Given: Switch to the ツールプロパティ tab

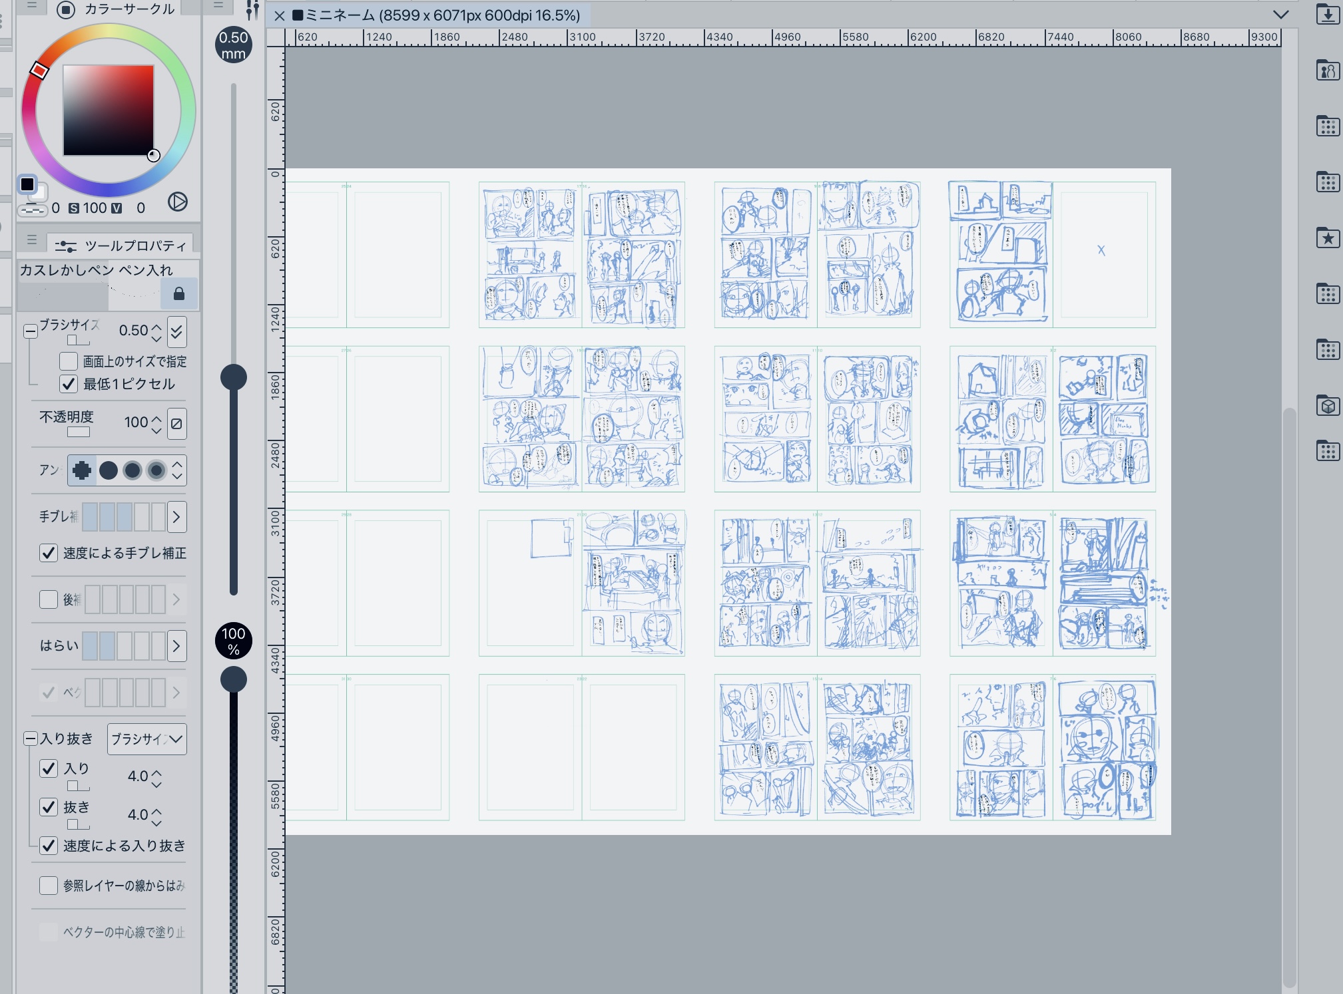Looking at the screenshot, I should pyautogui.click(x=120, y=246).
